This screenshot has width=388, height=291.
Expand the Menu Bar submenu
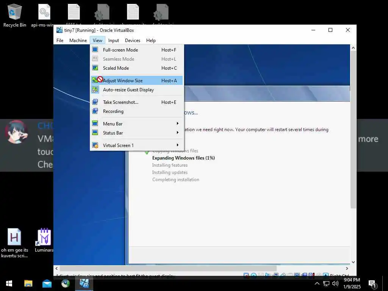point(136,124)
